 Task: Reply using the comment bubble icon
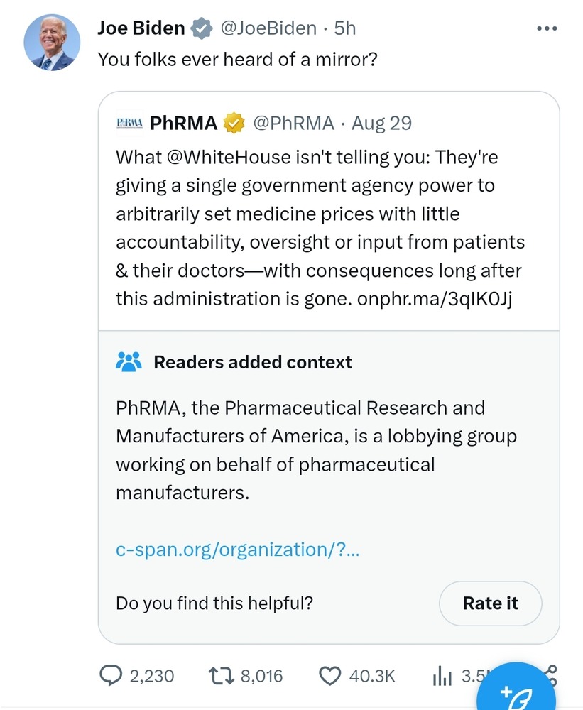[111, 675]
